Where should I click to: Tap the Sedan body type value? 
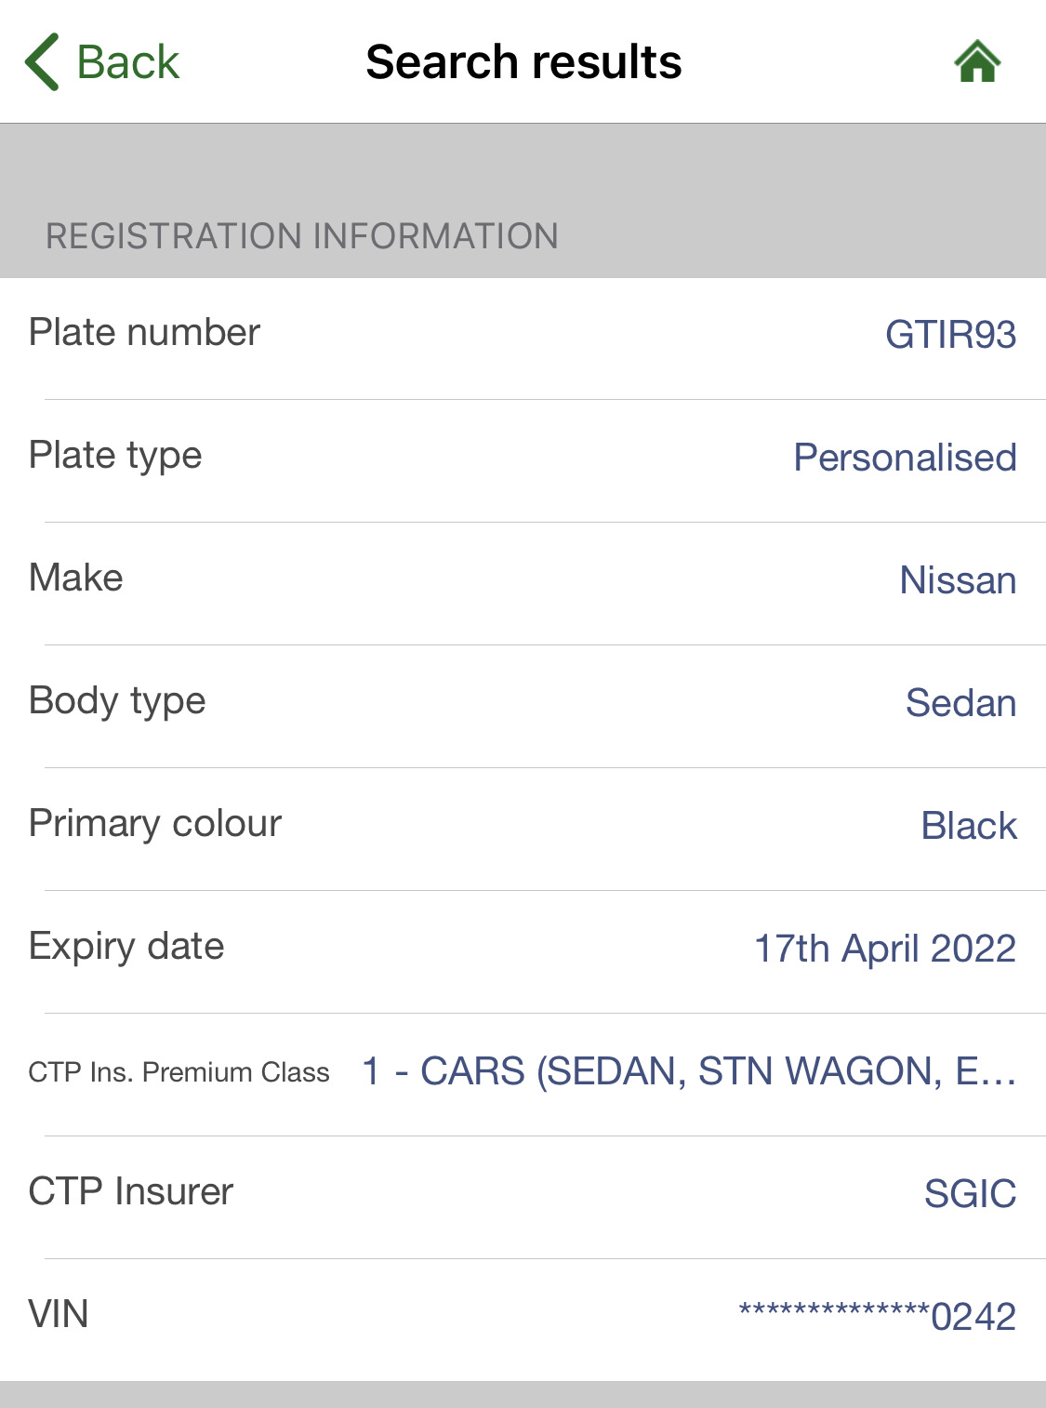tap(960, 703)
